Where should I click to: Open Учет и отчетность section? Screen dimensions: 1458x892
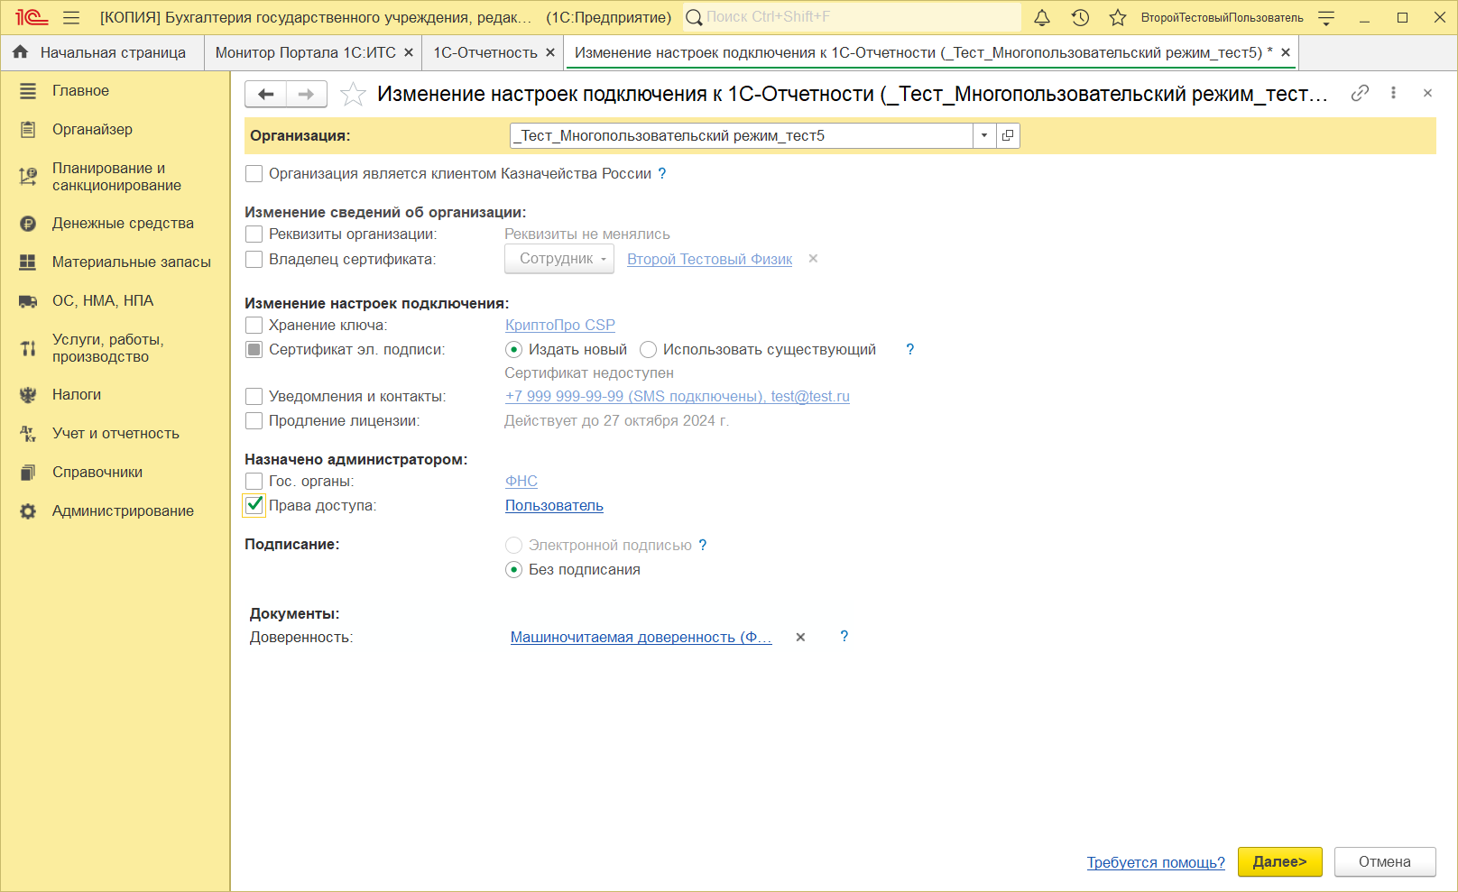(x=115, y=433)
